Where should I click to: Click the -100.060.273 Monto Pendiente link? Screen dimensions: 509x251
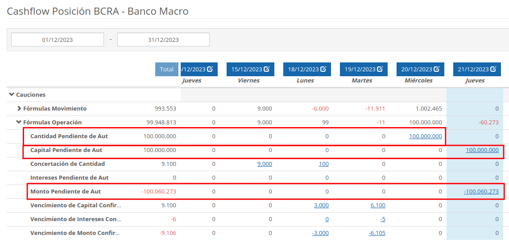pos(481,192)
